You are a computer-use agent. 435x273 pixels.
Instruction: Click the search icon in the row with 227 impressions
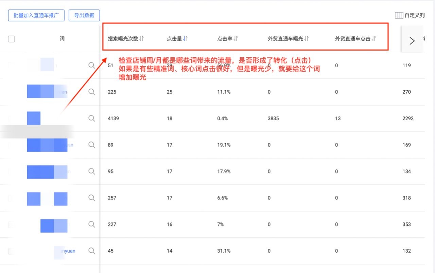tap(92, 224)
